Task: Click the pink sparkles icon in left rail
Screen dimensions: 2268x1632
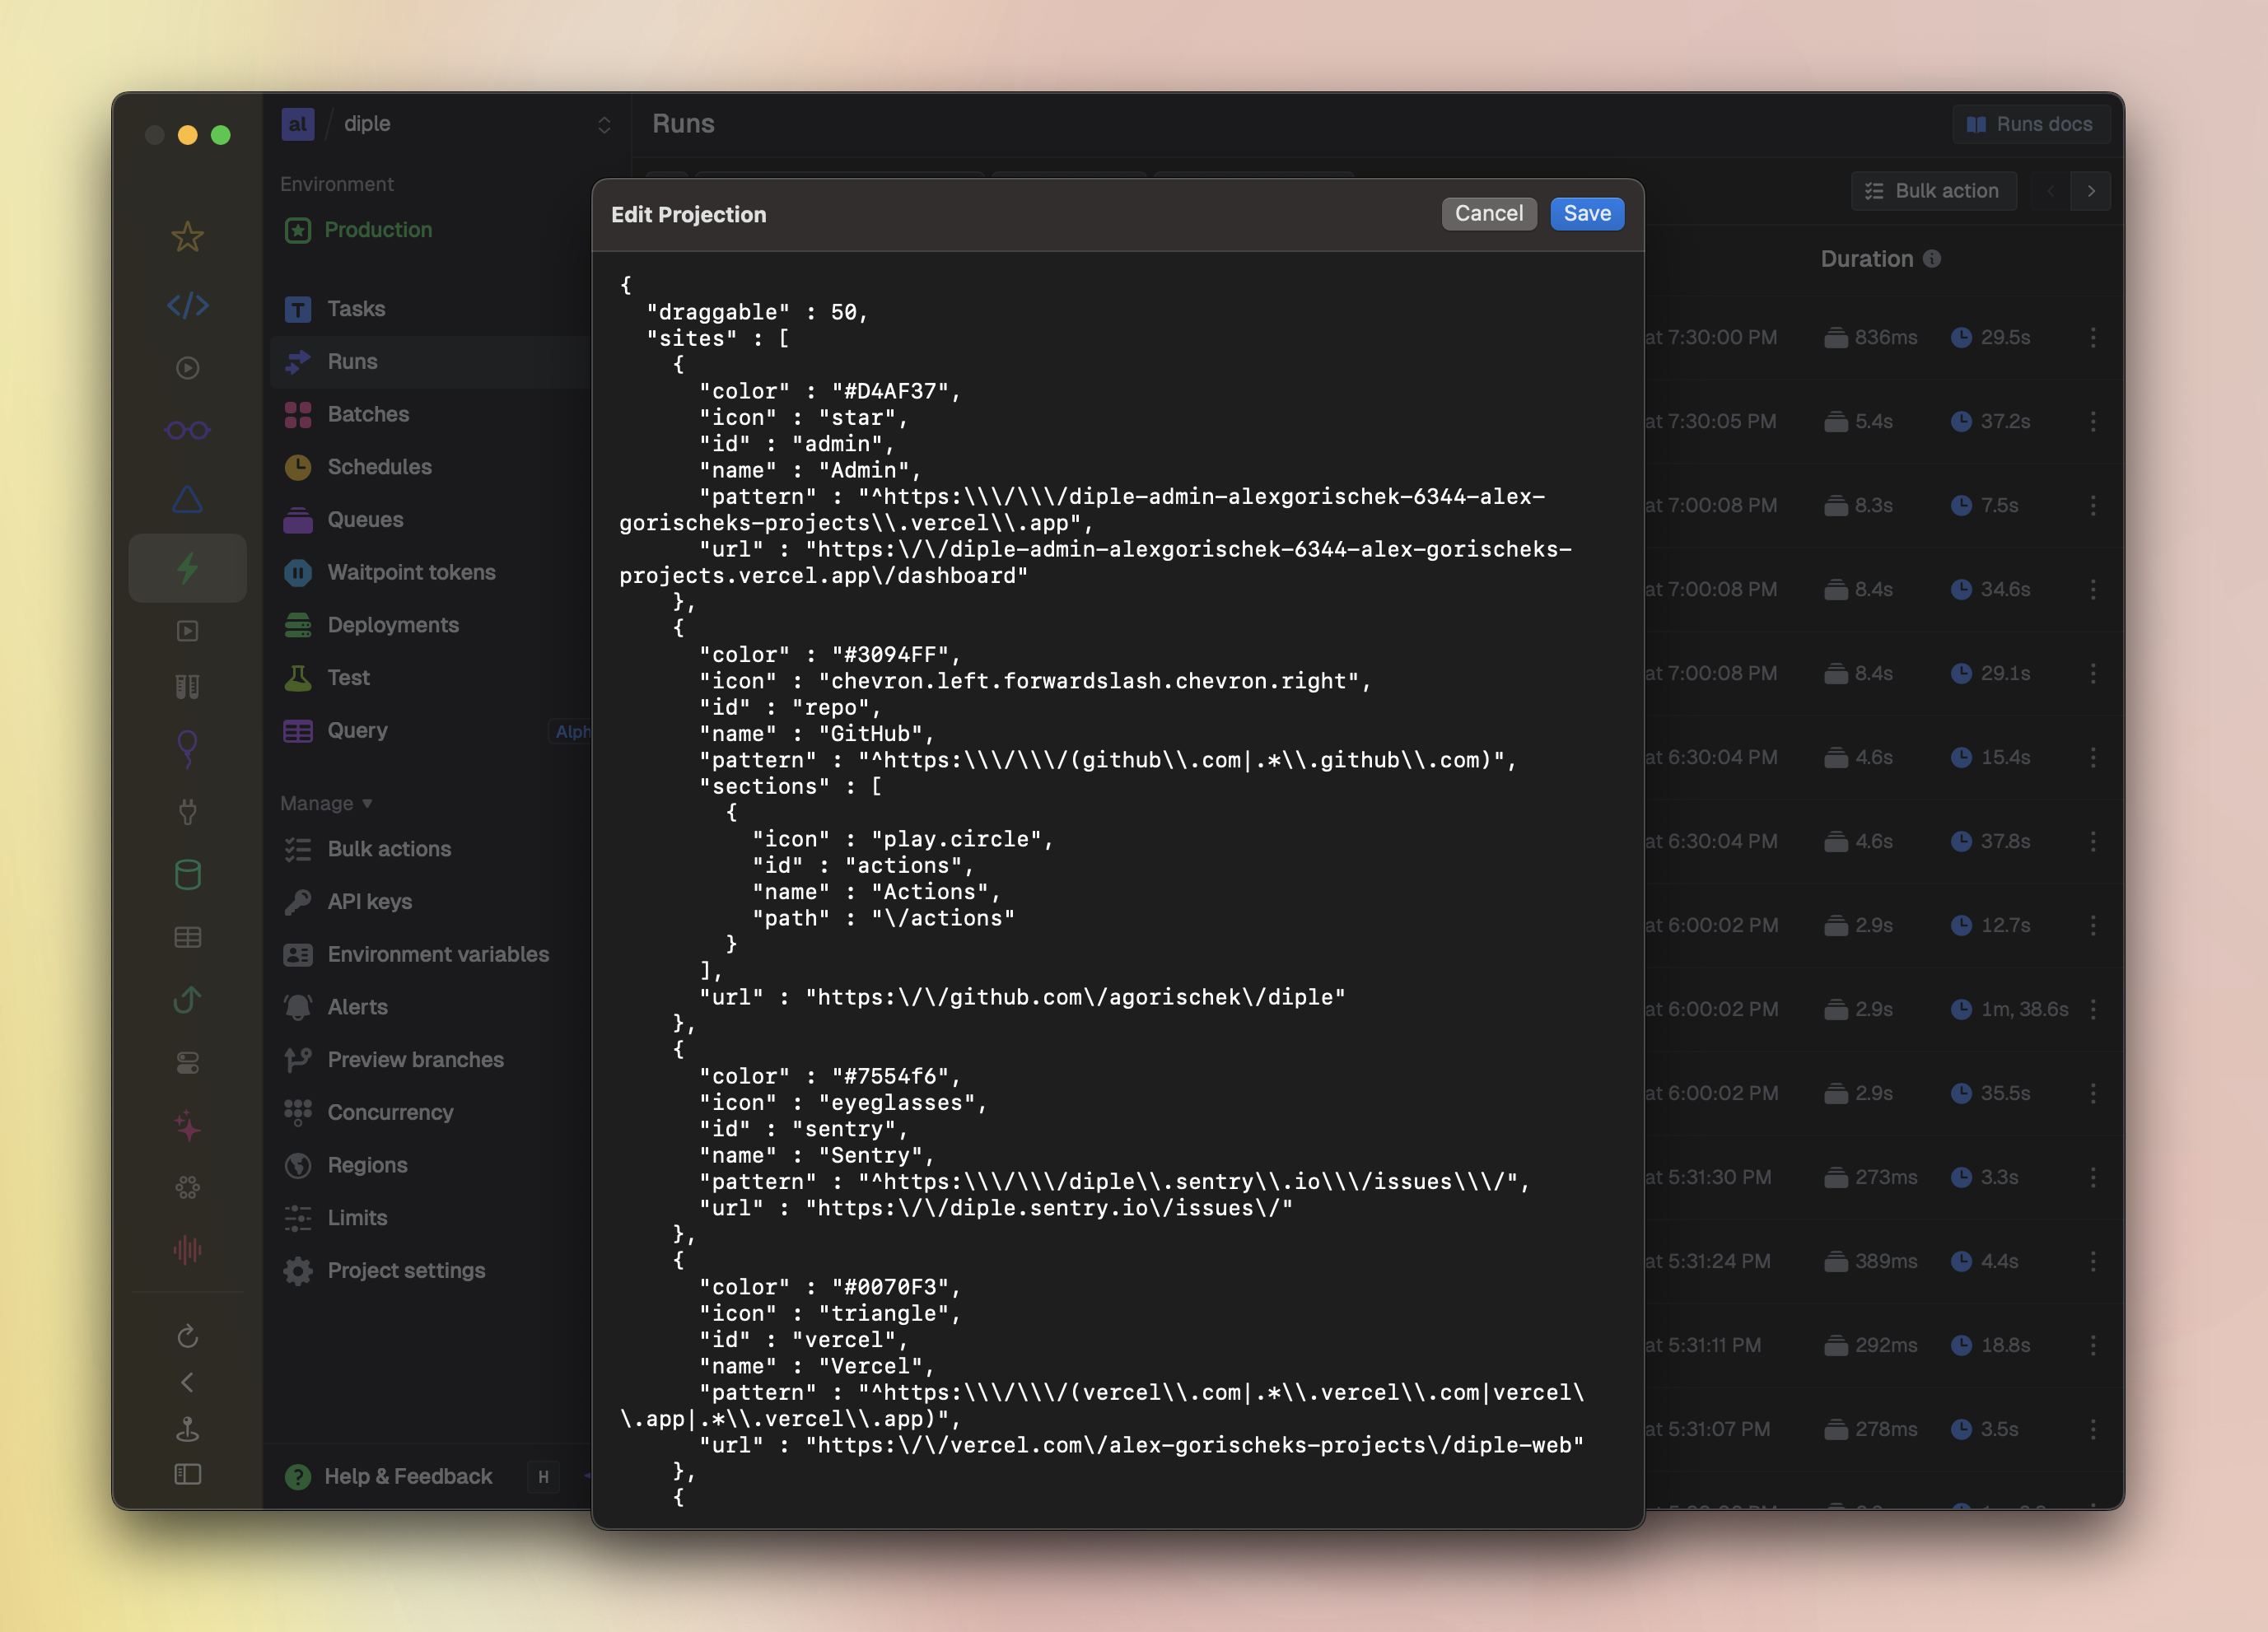Action: tap(187, 1126)
